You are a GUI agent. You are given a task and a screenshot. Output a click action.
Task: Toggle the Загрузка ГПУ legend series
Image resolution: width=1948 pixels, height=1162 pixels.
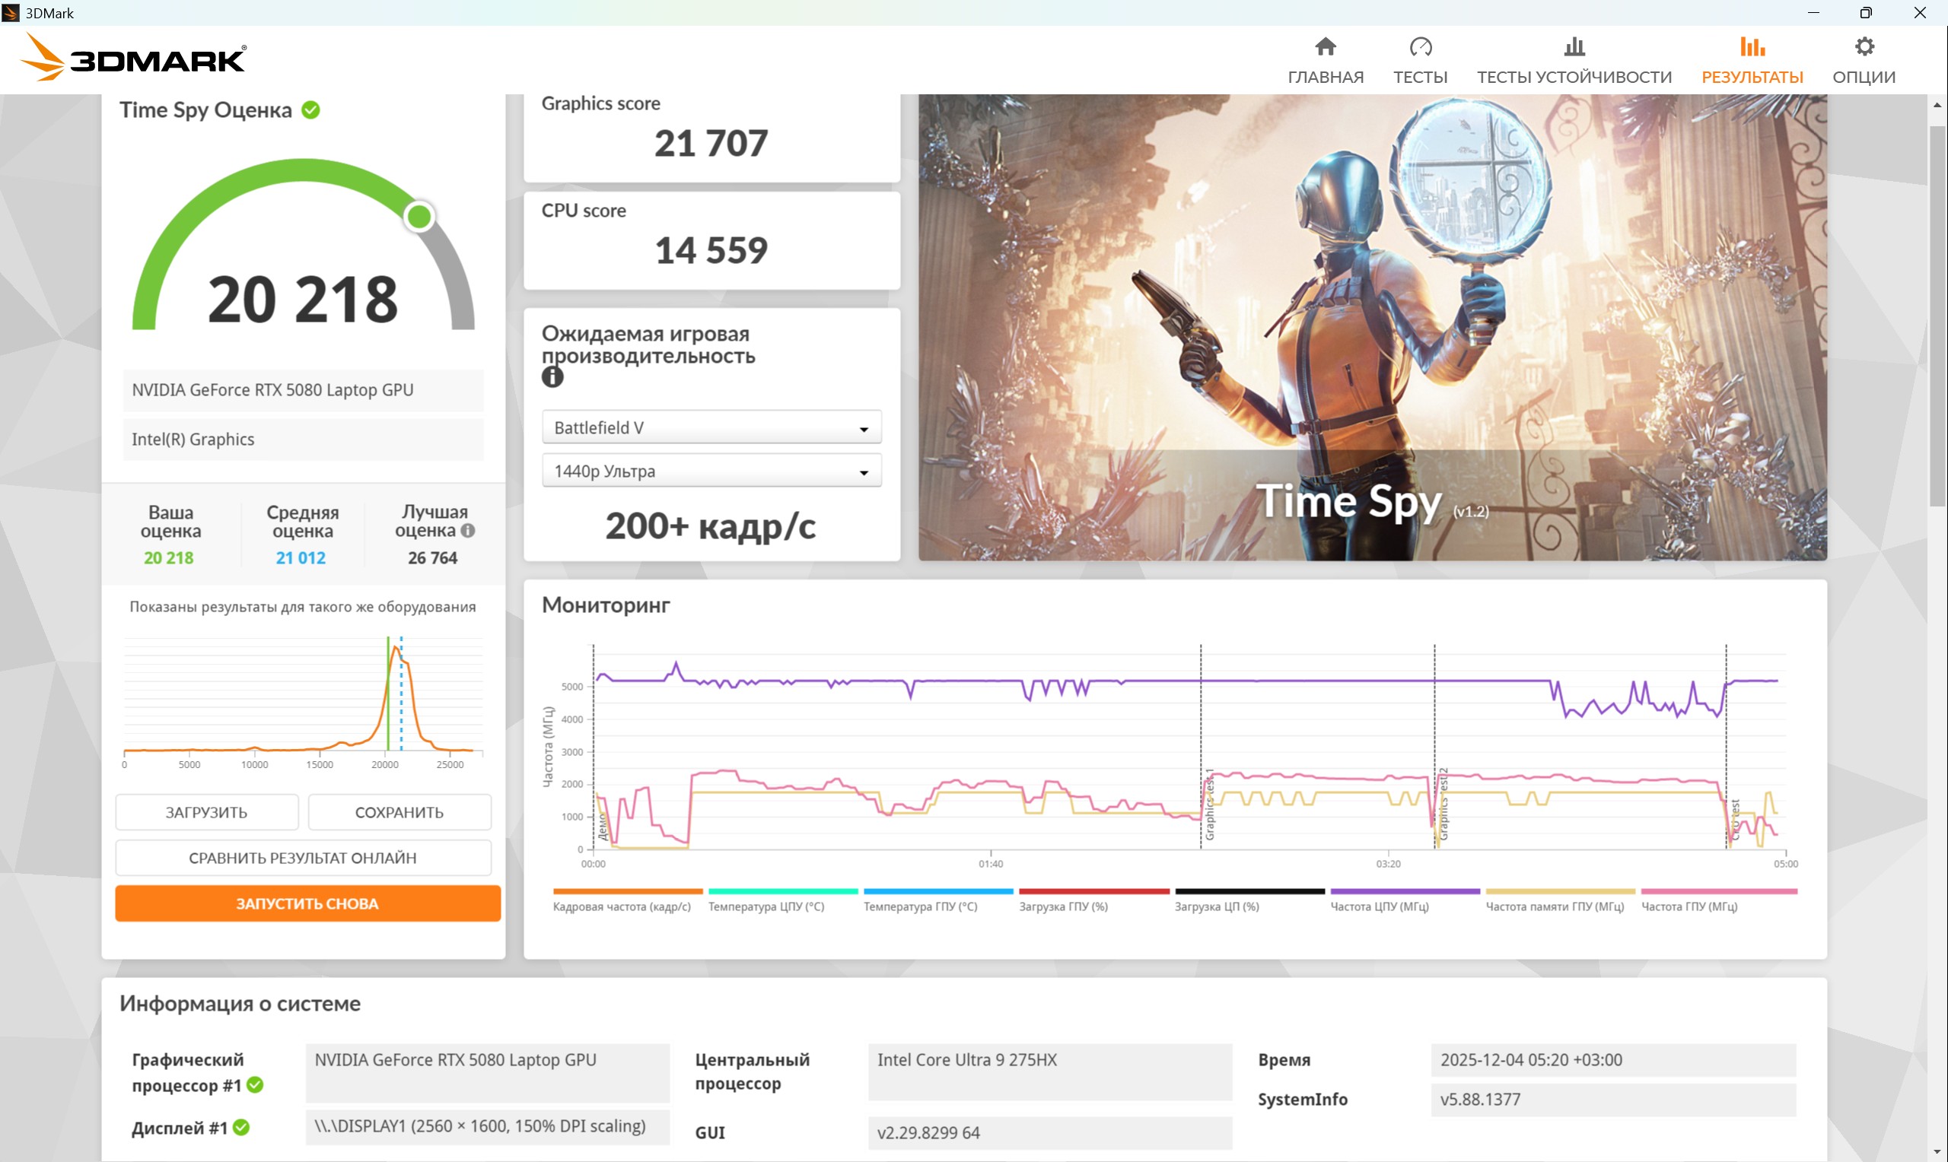[1093, 900]
